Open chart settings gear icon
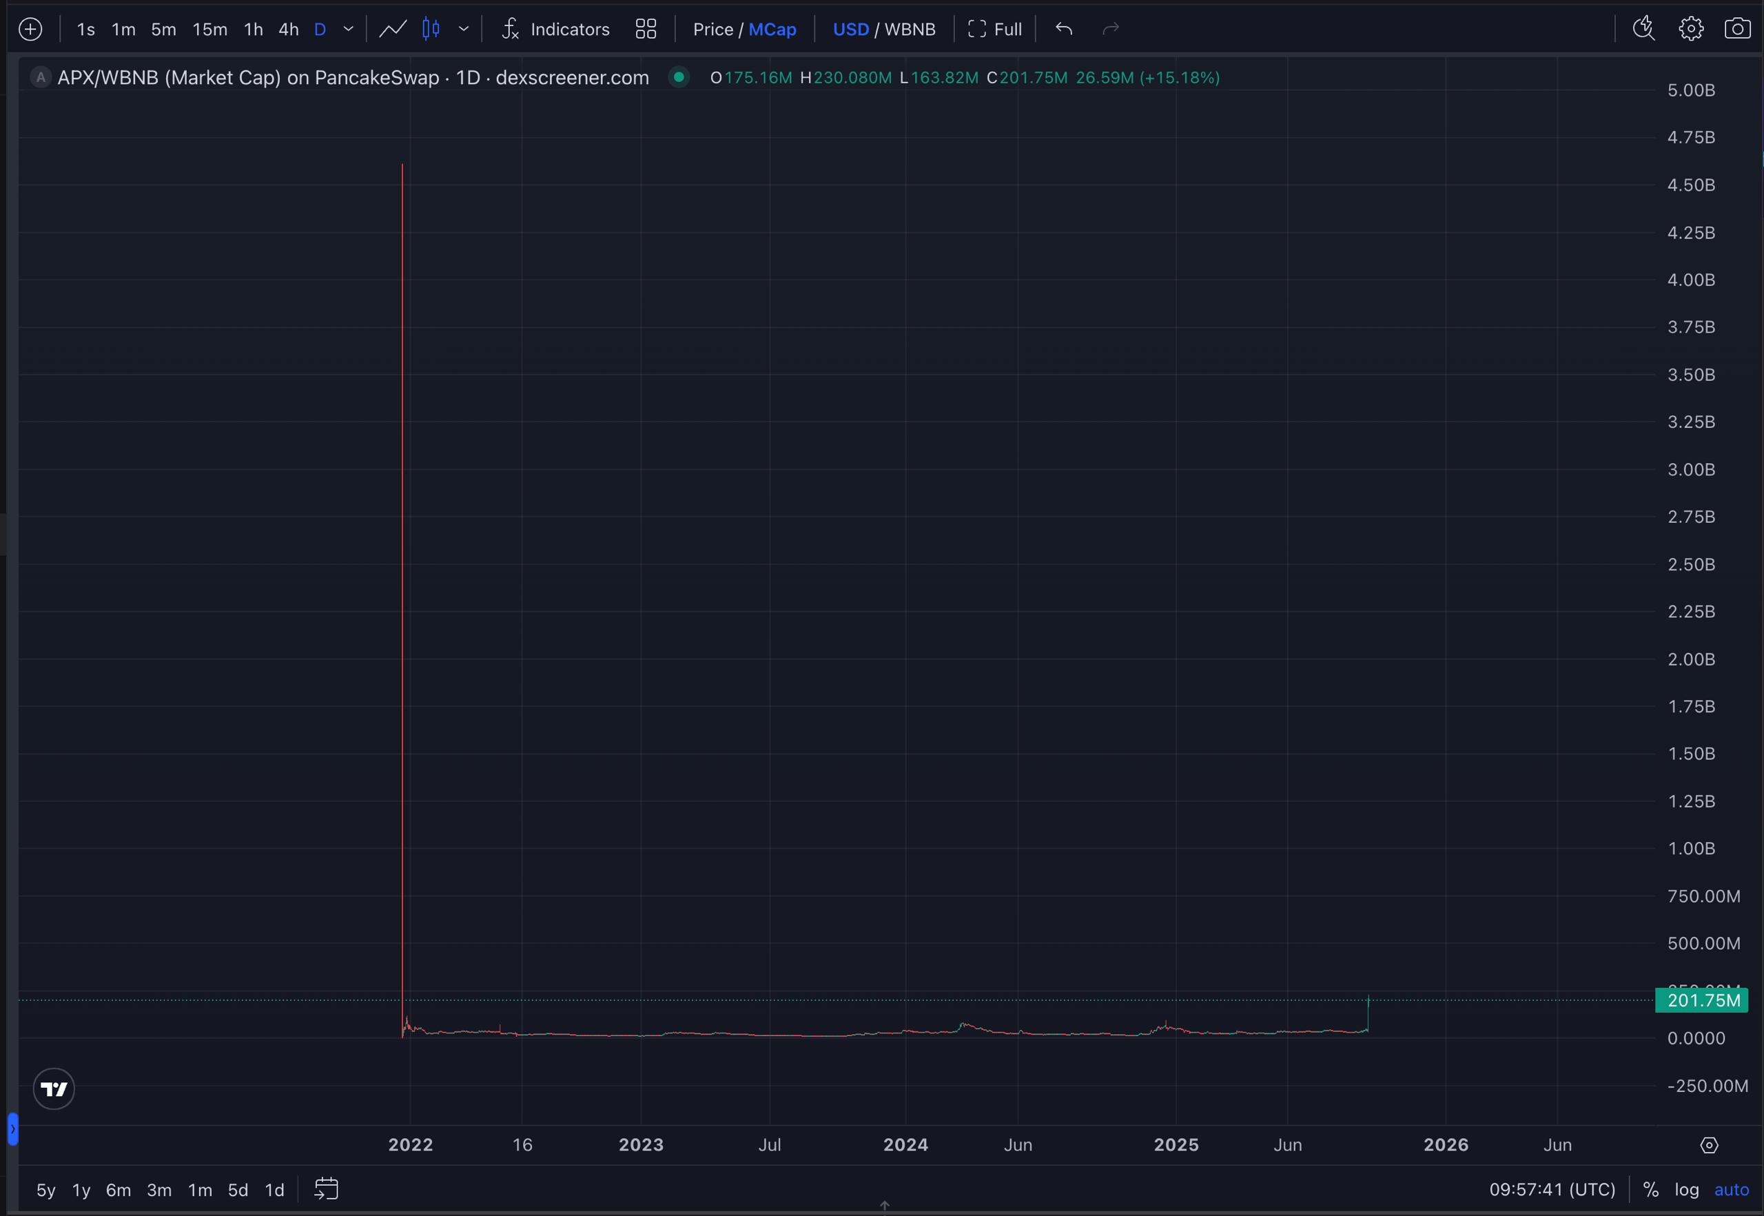Viewport: 1764px width, 1216px height. 1691,29
